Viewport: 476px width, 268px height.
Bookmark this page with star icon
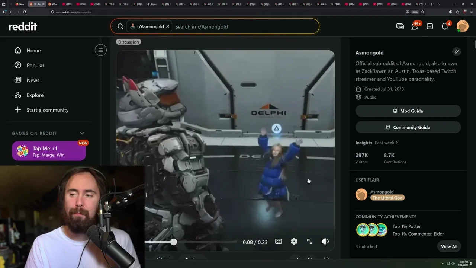click(x=422, y=12)
